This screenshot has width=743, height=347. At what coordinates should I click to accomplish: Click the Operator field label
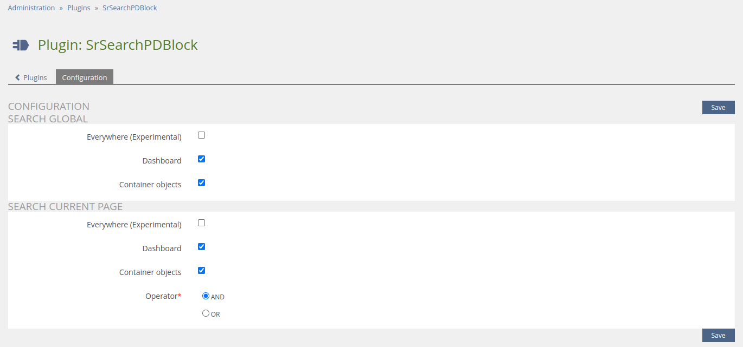(162, 296)
